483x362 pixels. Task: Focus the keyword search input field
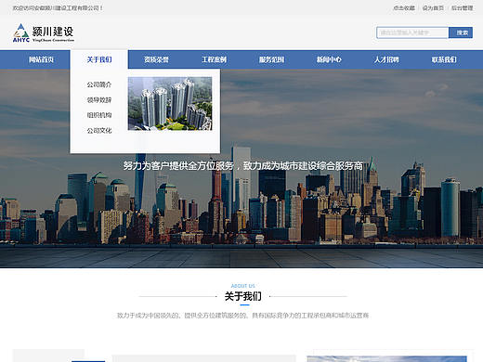pyautogui.click(x=412, y=32)
